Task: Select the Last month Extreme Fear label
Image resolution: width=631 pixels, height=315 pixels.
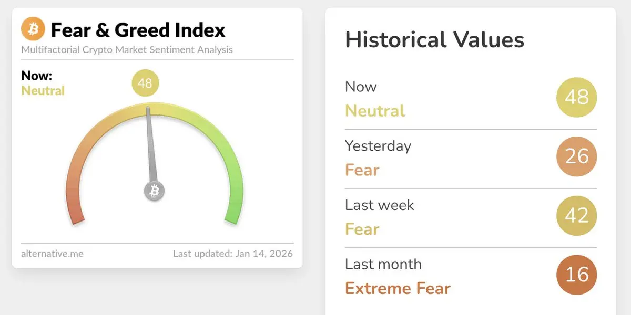Action: 398,276
